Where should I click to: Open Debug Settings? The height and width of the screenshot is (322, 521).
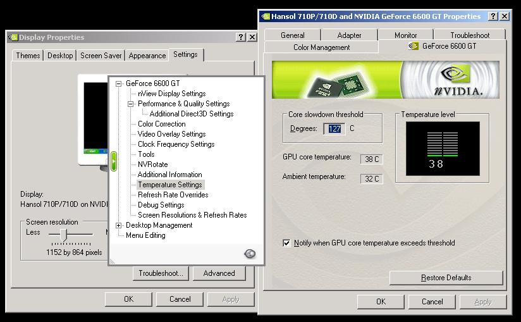(161, 205)
